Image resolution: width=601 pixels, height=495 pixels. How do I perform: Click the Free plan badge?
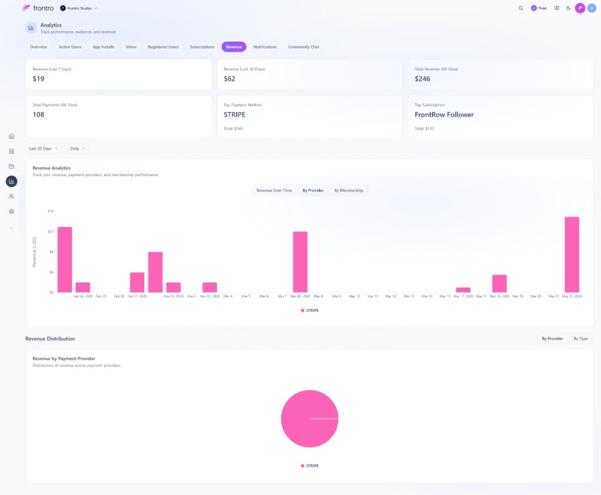(x=538, y=8)
